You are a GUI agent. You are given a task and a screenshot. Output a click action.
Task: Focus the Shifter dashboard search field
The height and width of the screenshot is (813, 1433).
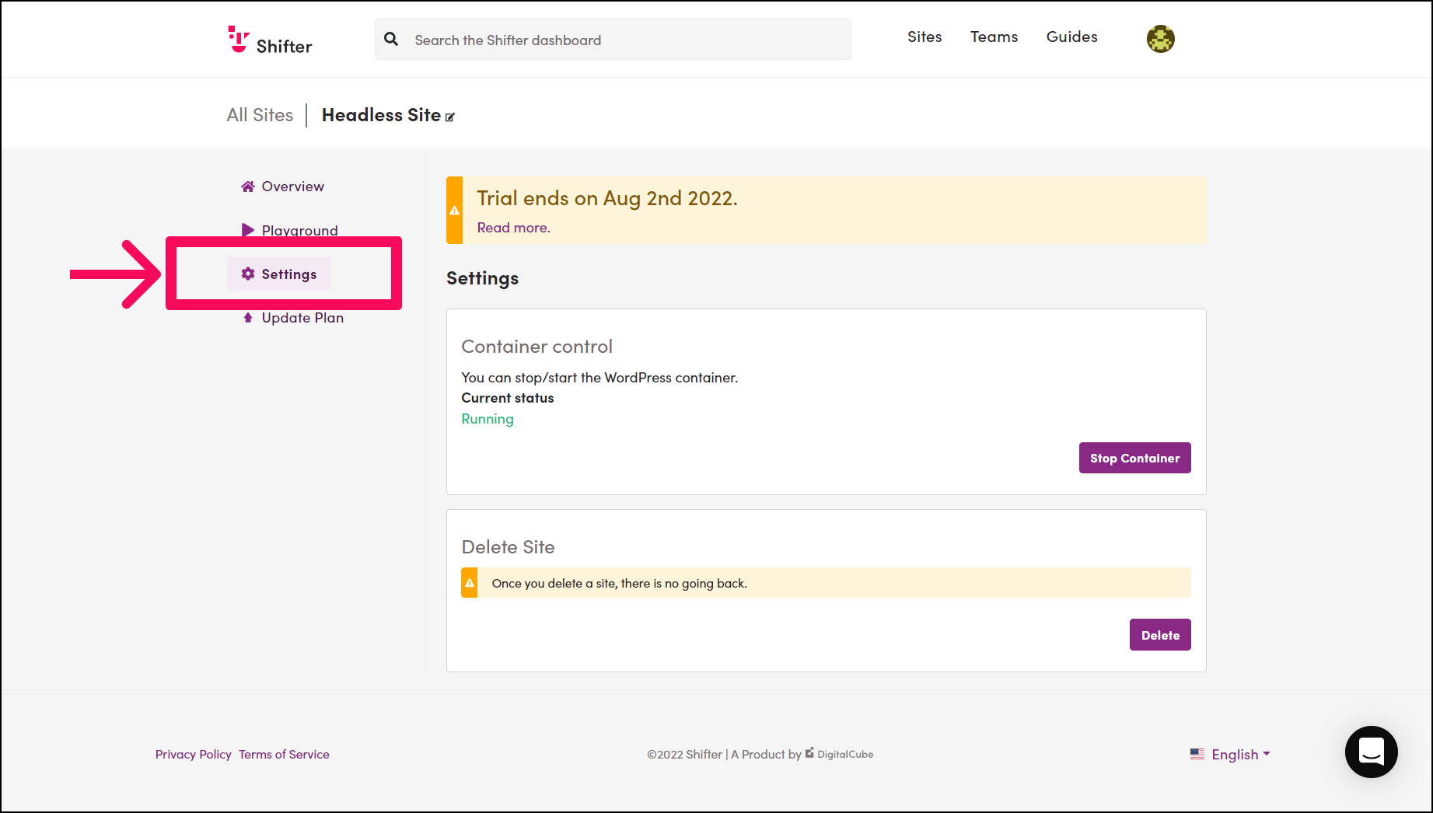click(613, 39)
